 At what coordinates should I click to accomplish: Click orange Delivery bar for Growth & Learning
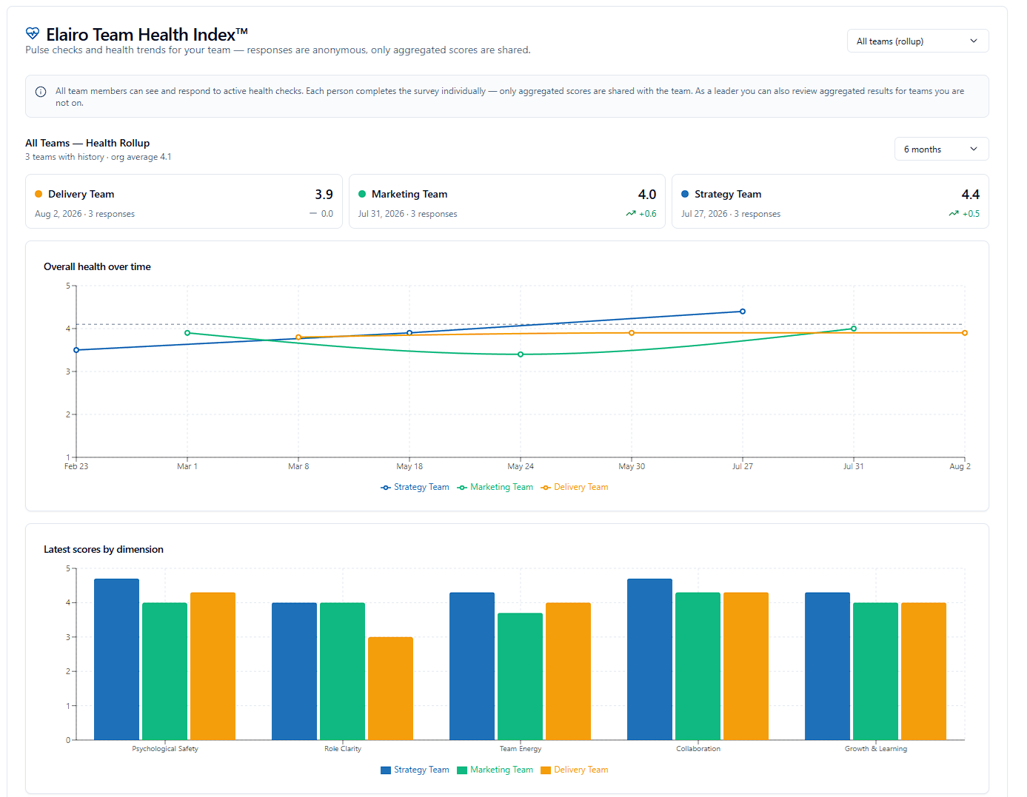click(x=923, y=671)
